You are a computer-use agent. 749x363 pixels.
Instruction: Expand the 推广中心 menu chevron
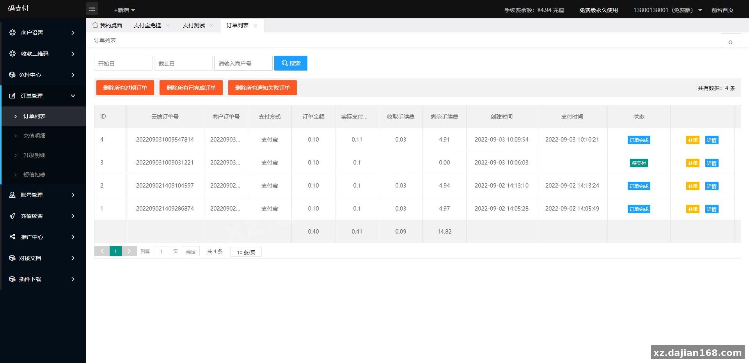coord(73,237)
